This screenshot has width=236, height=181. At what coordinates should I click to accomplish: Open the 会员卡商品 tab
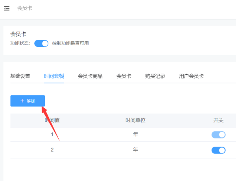(x=90, y=76)
